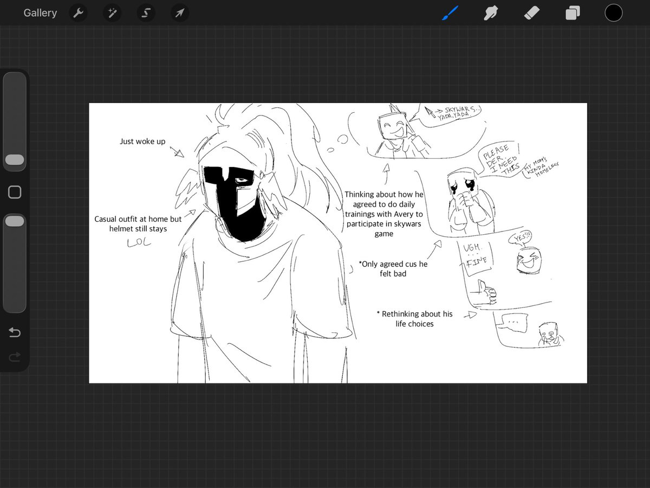This screenshot has width=650, height=488.
Task: Tap the brush size slider handle
Action: (15, 160)
